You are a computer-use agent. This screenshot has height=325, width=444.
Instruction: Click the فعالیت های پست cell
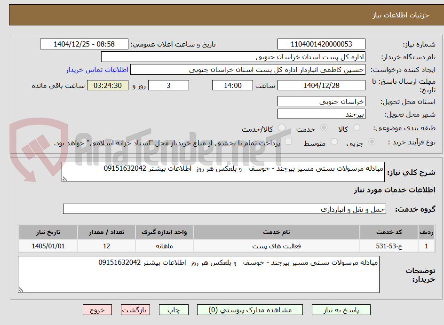[x=277, y=246]
